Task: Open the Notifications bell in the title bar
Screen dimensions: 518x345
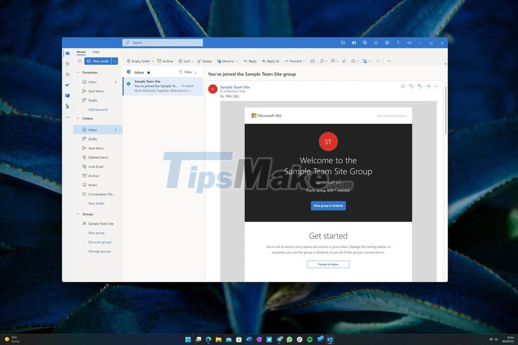Action: pyautogui.click(x=376, y=43)
